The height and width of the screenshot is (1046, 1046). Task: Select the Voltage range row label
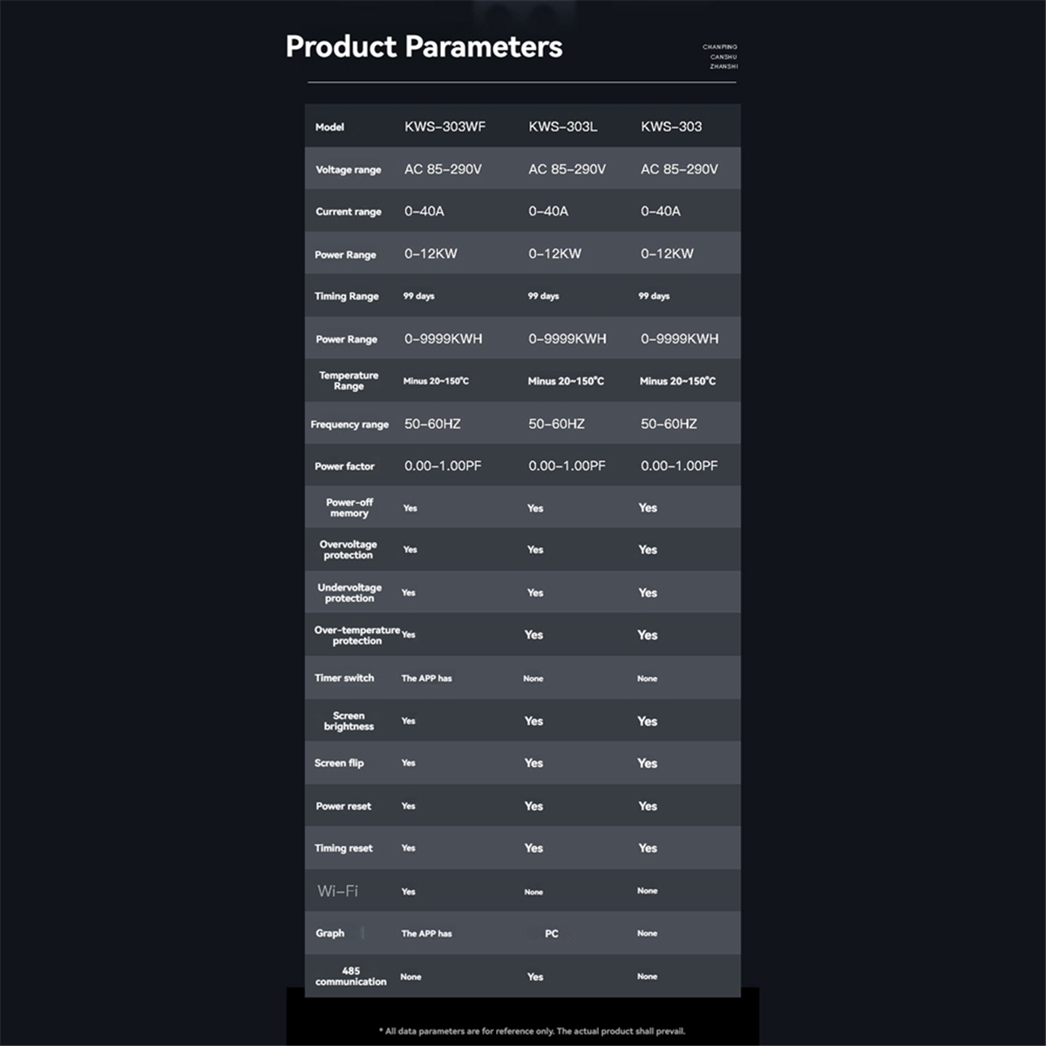[x=348, y=170]
